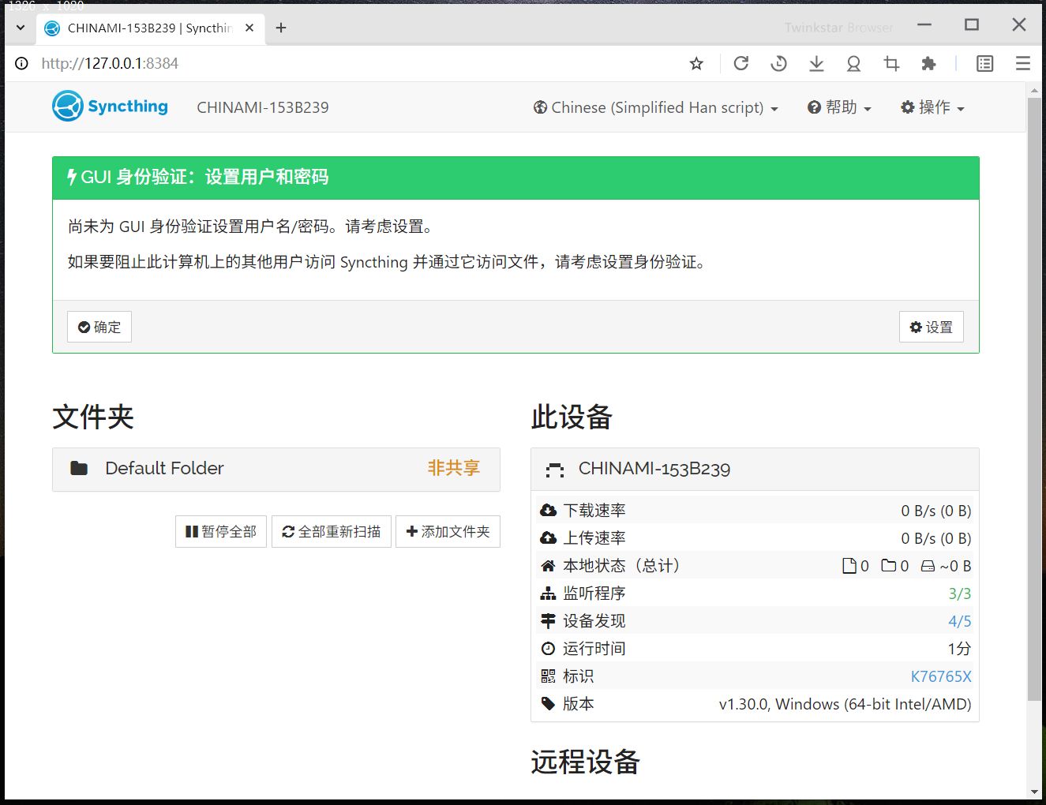Screen dimensions: 1046x805
Task: Expand the CHINAMI-153B239 device panel
Action: pos(755,469)
